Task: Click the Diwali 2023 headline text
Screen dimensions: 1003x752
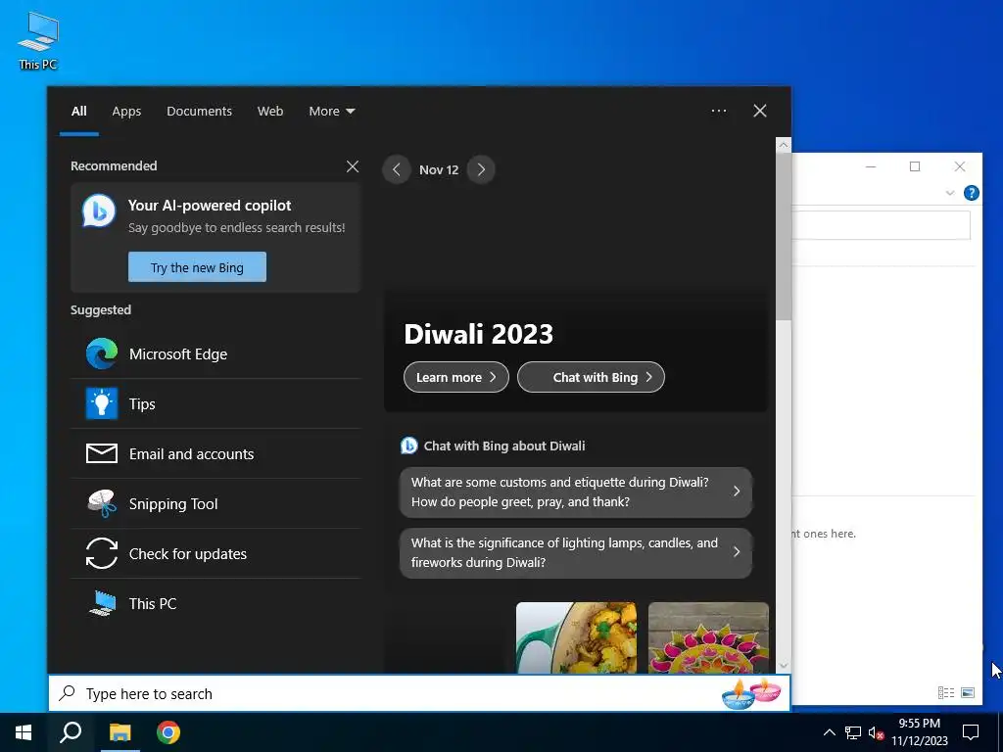Action: click(478, 334)
